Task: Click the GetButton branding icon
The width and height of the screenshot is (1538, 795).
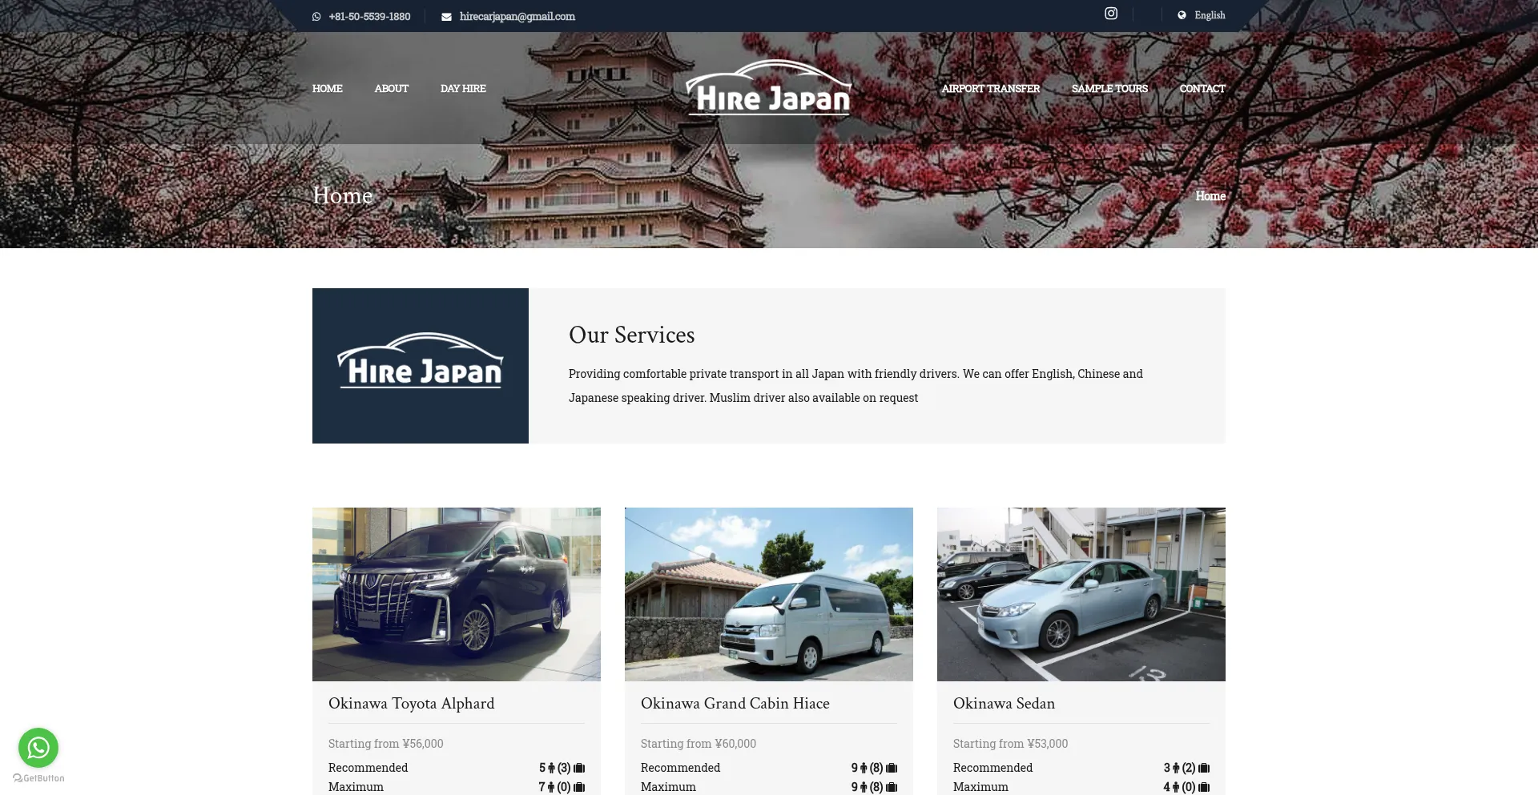Action: pyautogui.click(x=18, y=778)
